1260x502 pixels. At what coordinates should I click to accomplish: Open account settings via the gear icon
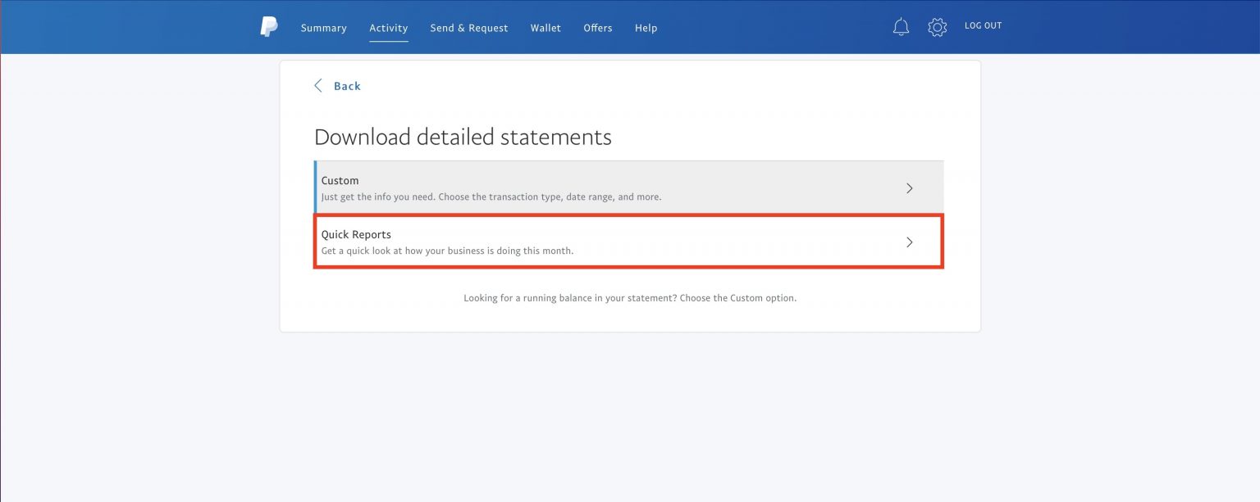[937, 27]
